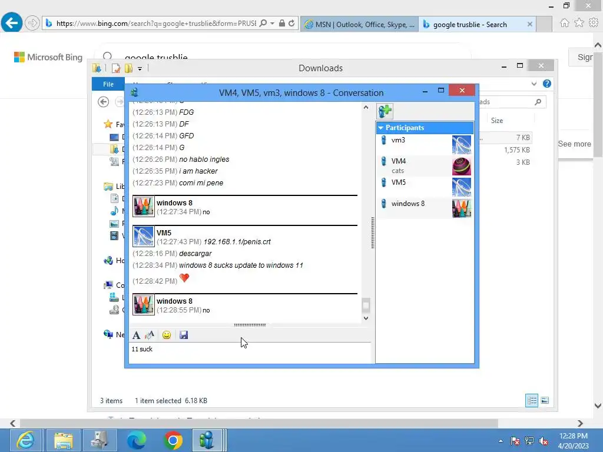603x452 pixels.
Task: Click the chat scrollbar up arrow
Action: pos(366,108)
